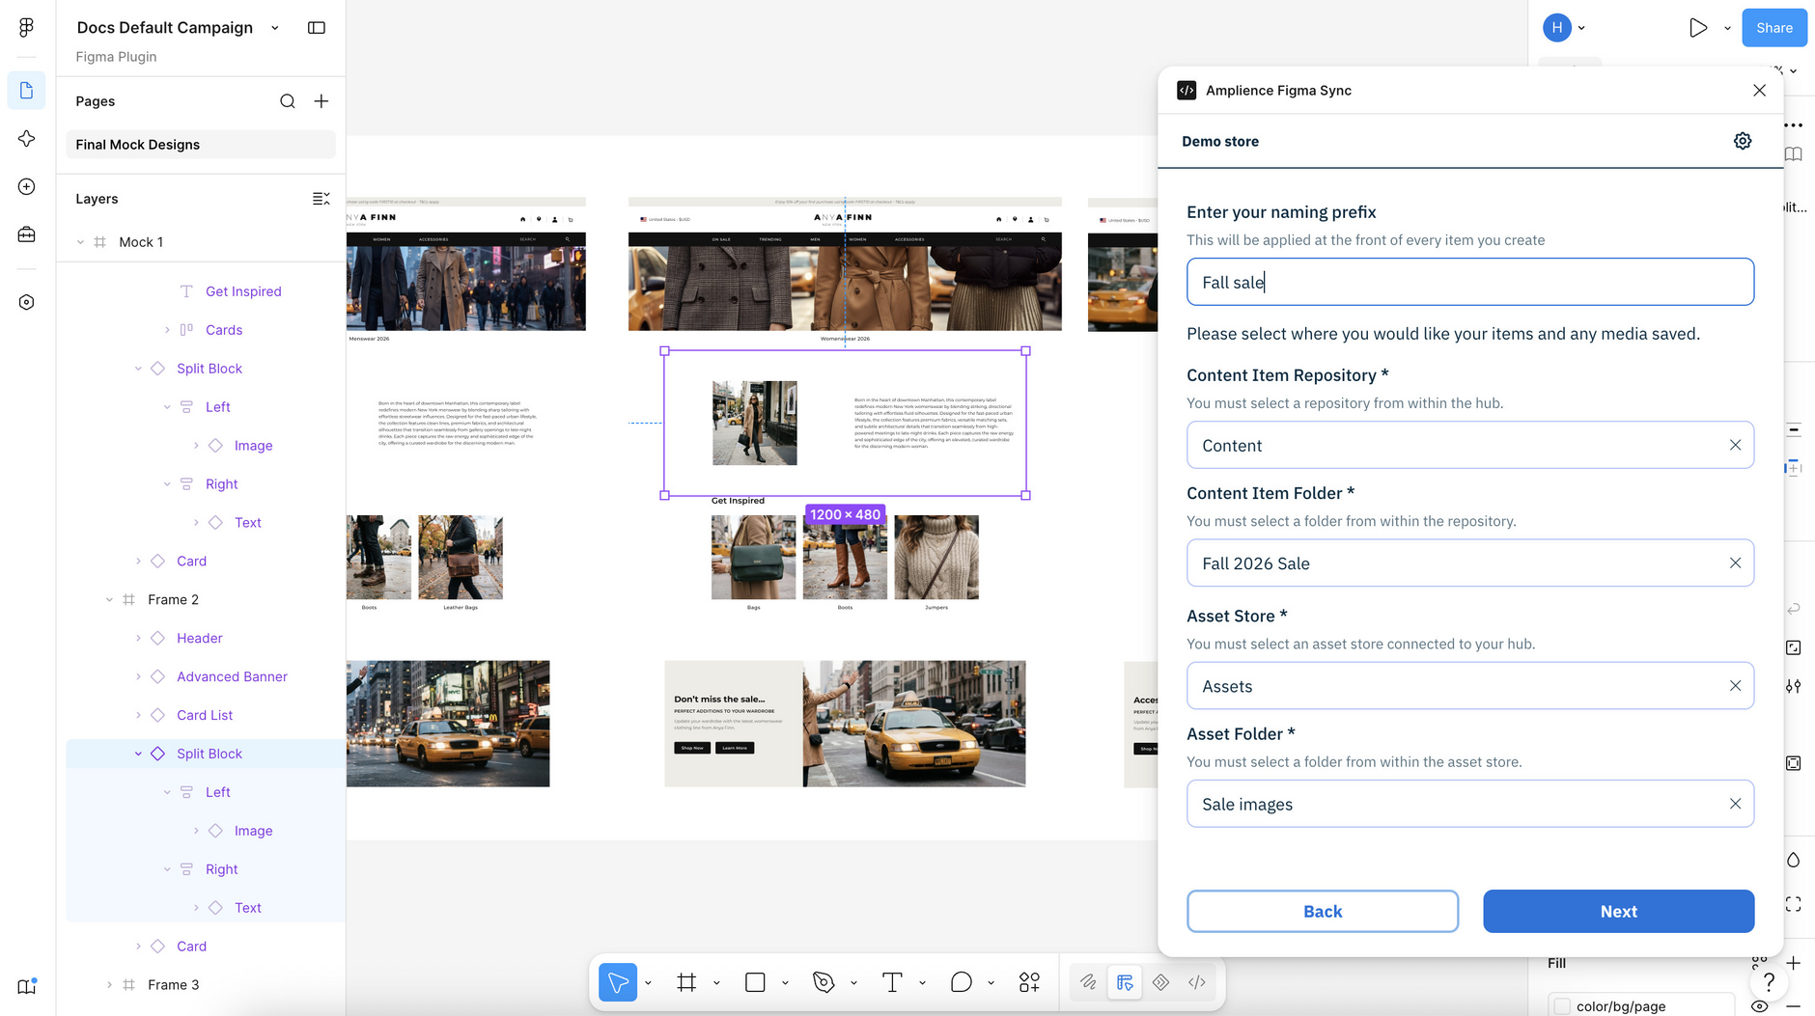Start the prototype with the play icon
The image size is (1815, 1016).
(1698, 28)
